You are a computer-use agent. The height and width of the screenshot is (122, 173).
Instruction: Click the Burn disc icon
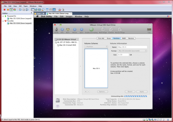[x=68, y=30]
